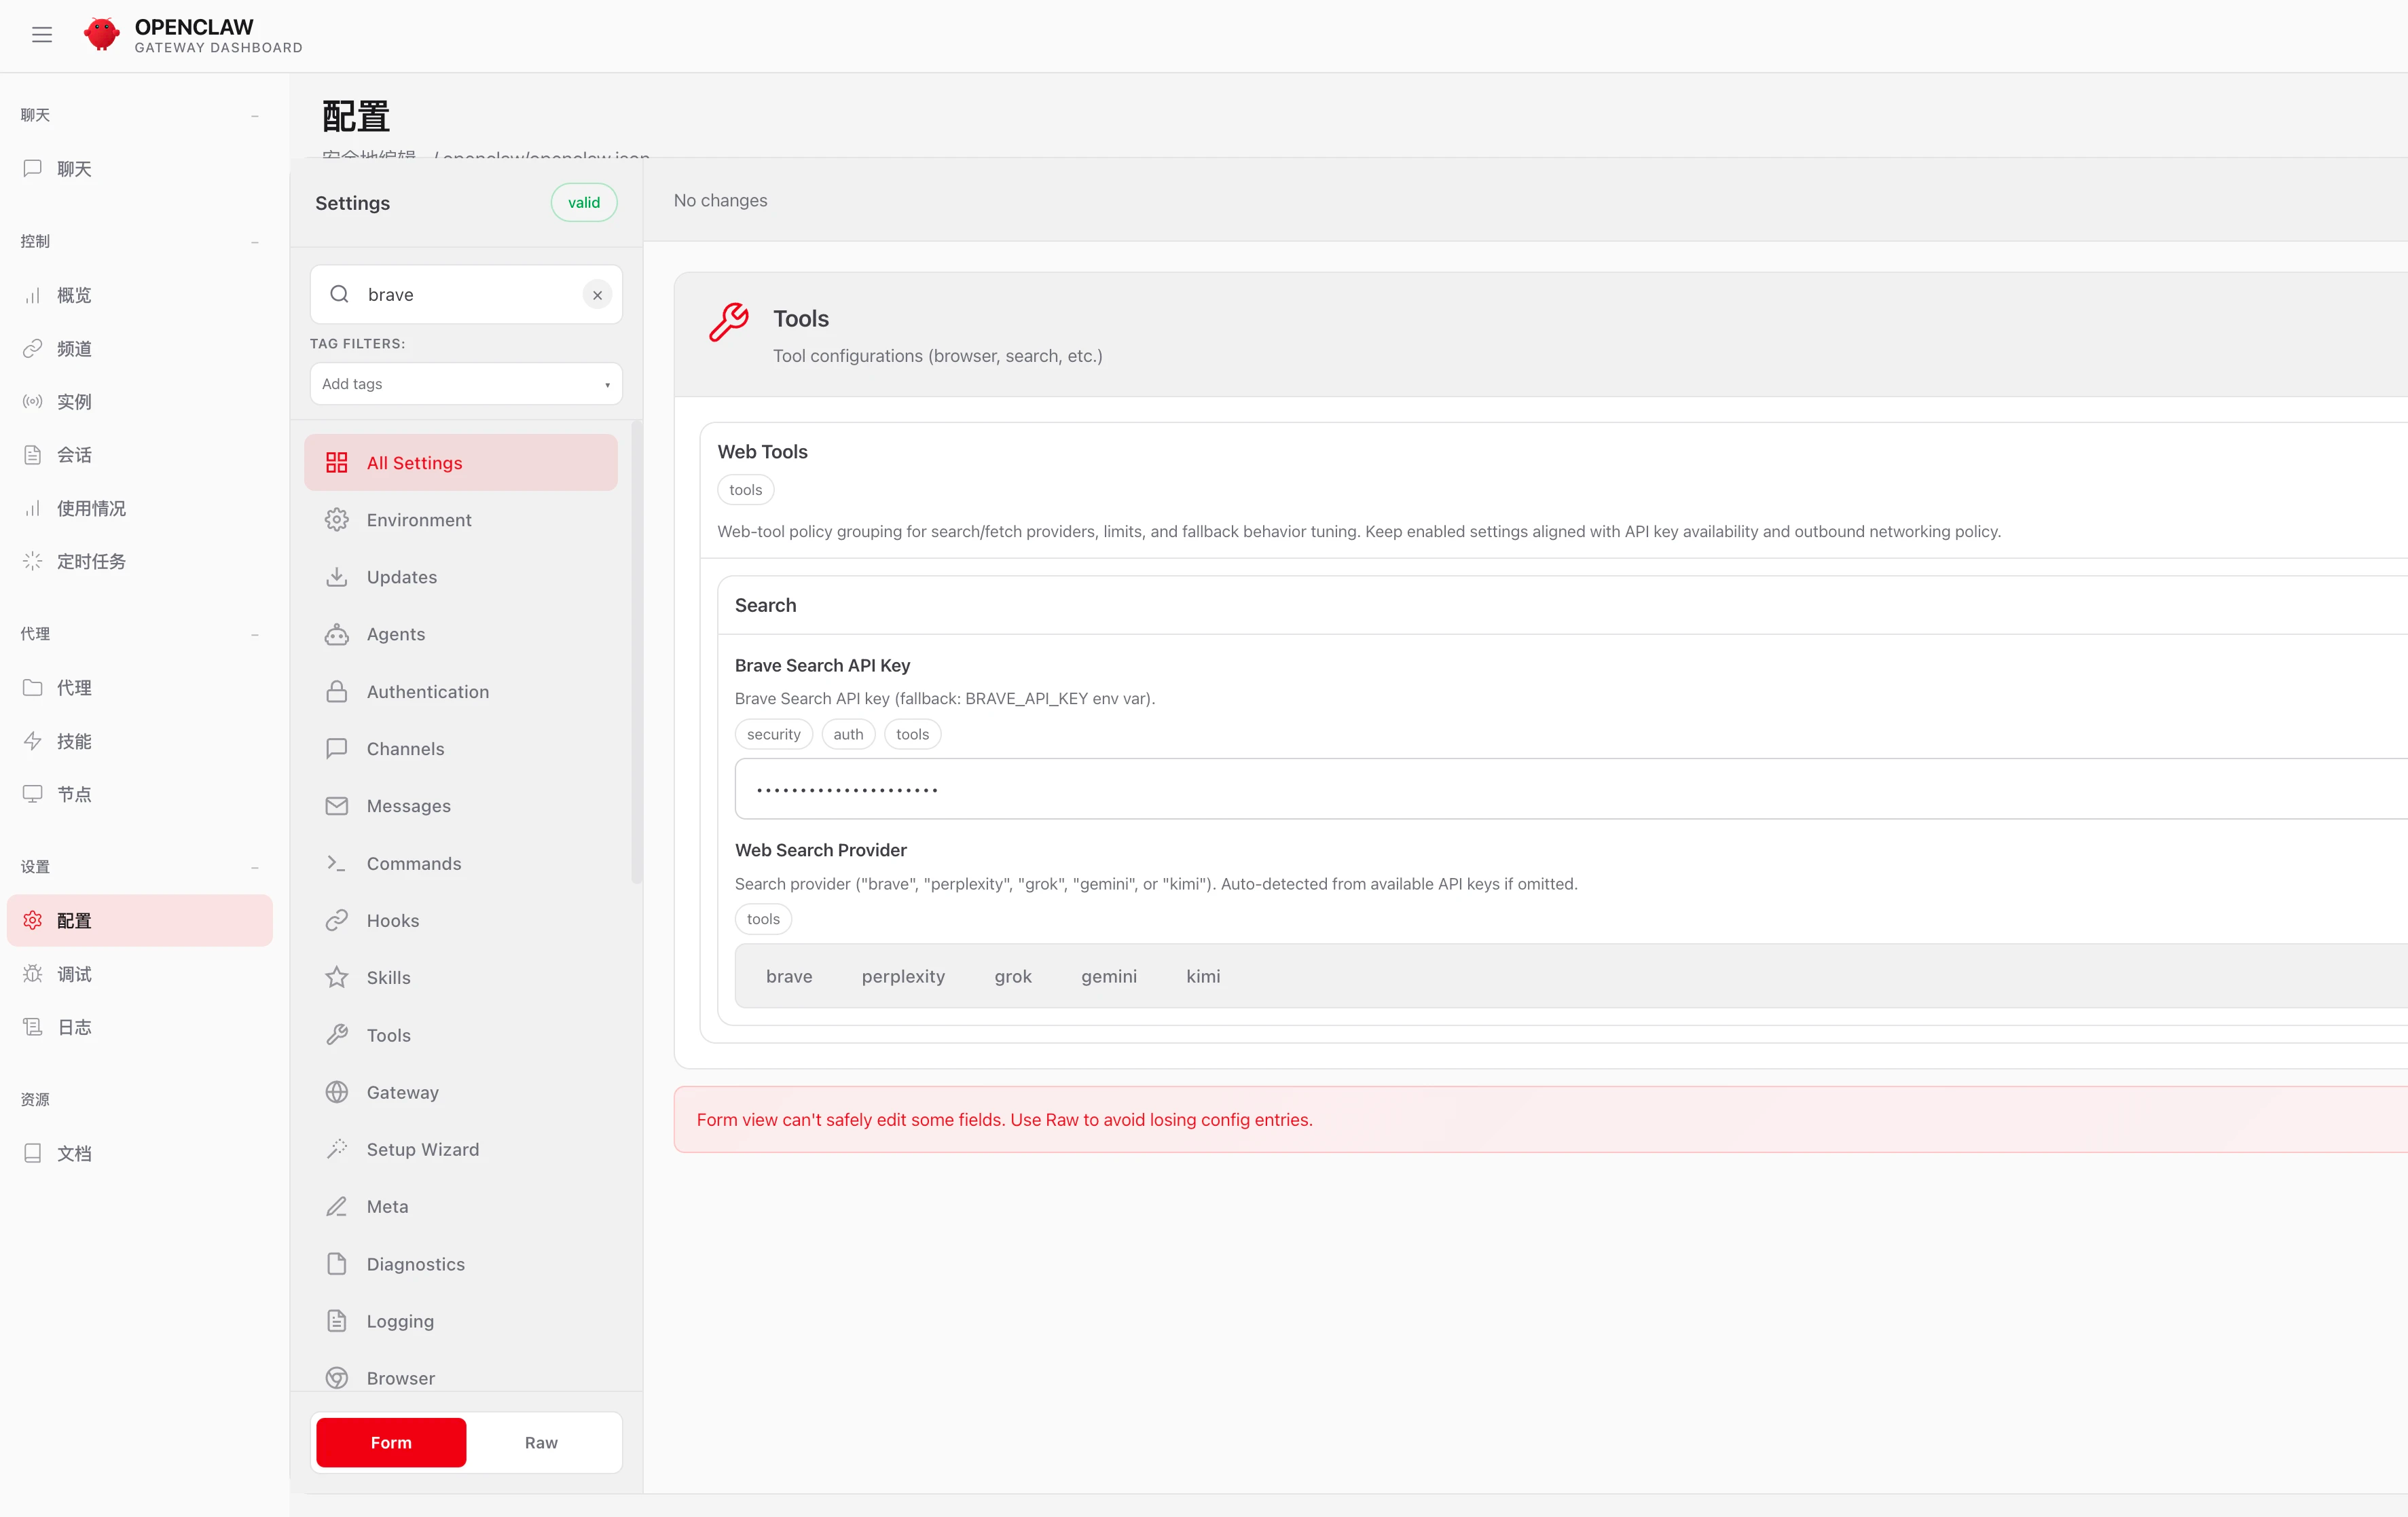Collapse the 控制 sidebar group
2408x1517 pixels.
(255, 242)
